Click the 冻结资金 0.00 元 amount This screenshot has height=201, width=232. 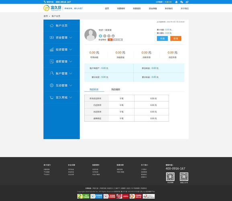[120, 53]
